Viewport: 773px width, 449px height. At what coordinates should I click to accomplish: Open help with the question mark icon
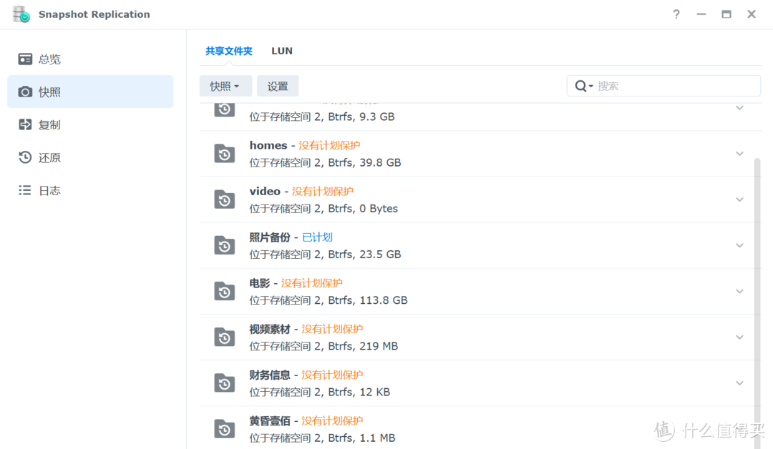coord(676,14)
